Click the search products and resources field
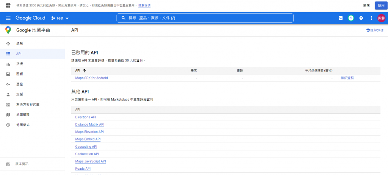 point(205,18)
